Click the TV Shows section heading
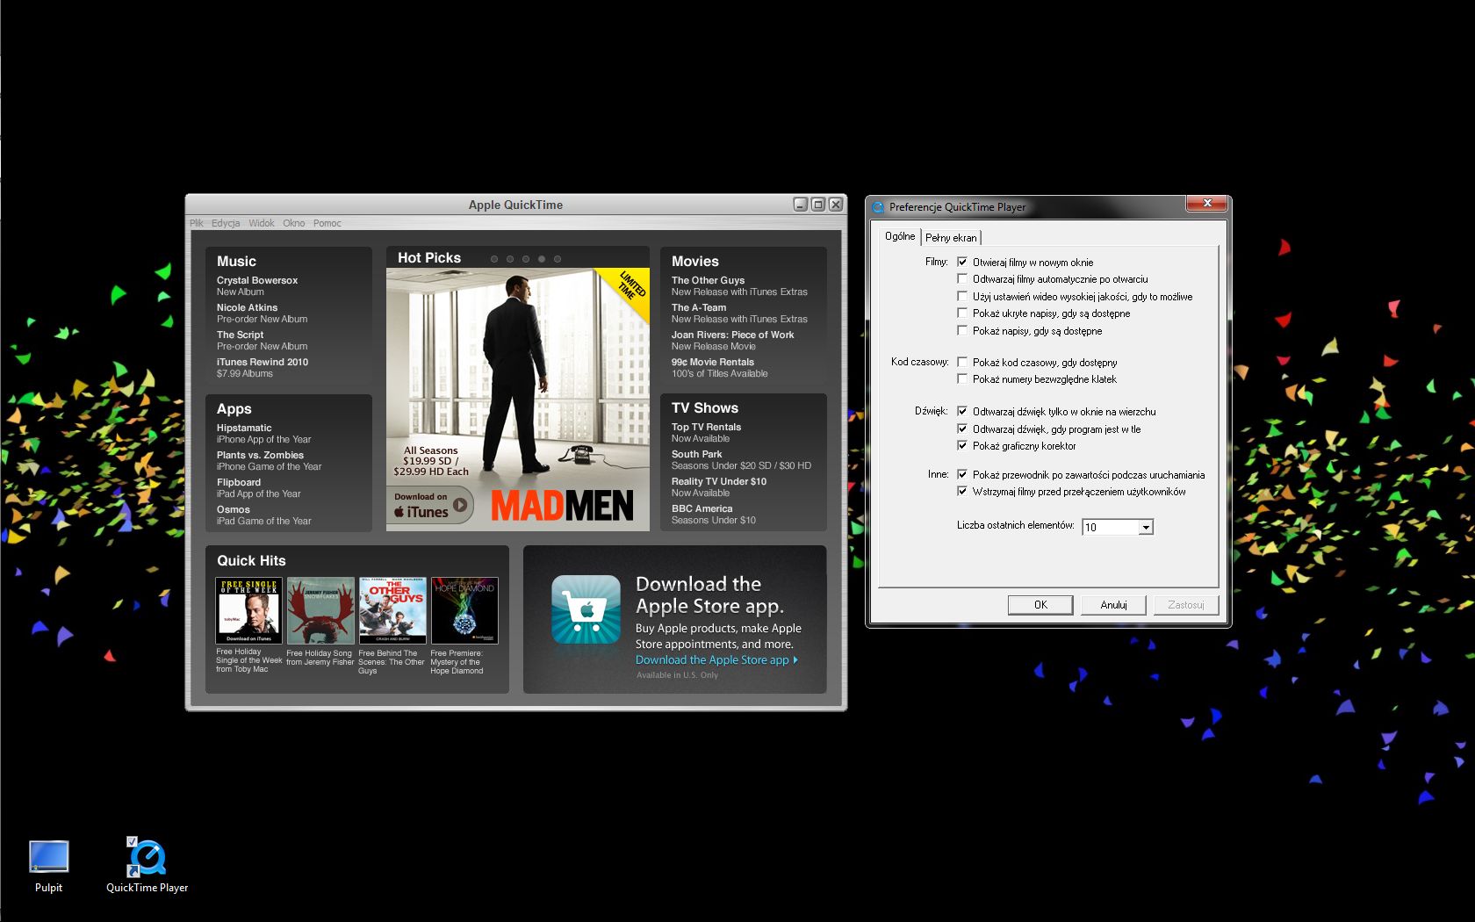1475x922 pixels. tap(704, 407)
